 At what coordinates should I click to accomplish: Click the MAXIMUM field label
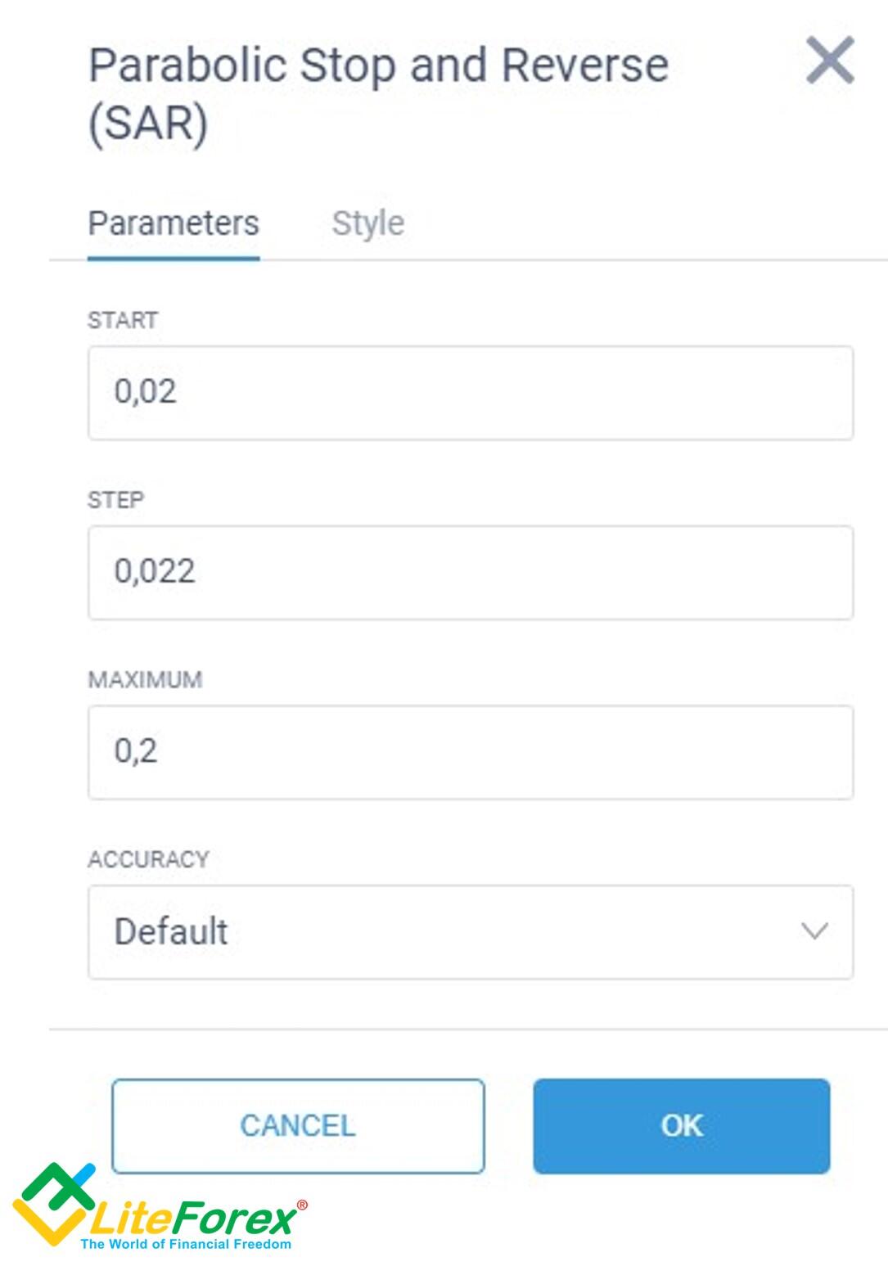[145, 680]
